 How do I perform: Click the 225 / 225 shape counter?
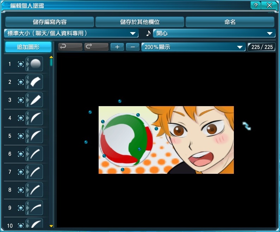pyautogui.click(x=261, y=47)
